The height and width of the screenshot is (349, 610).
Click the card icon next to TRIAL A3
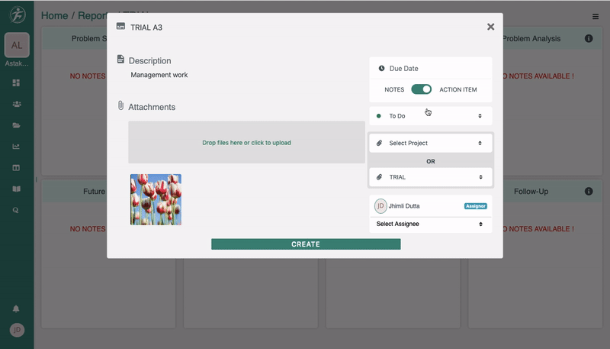[x=120, y=26]
